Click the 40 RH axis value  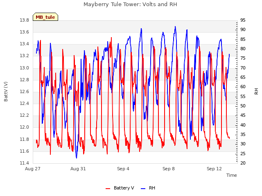point(243,125)
